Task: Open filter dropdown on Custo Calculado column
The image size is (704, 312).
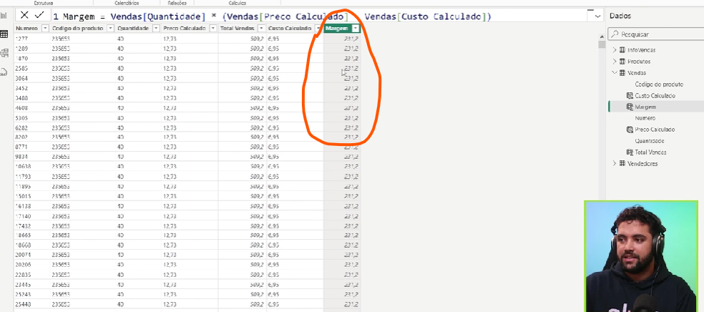Action: click(x=318, y=29)
